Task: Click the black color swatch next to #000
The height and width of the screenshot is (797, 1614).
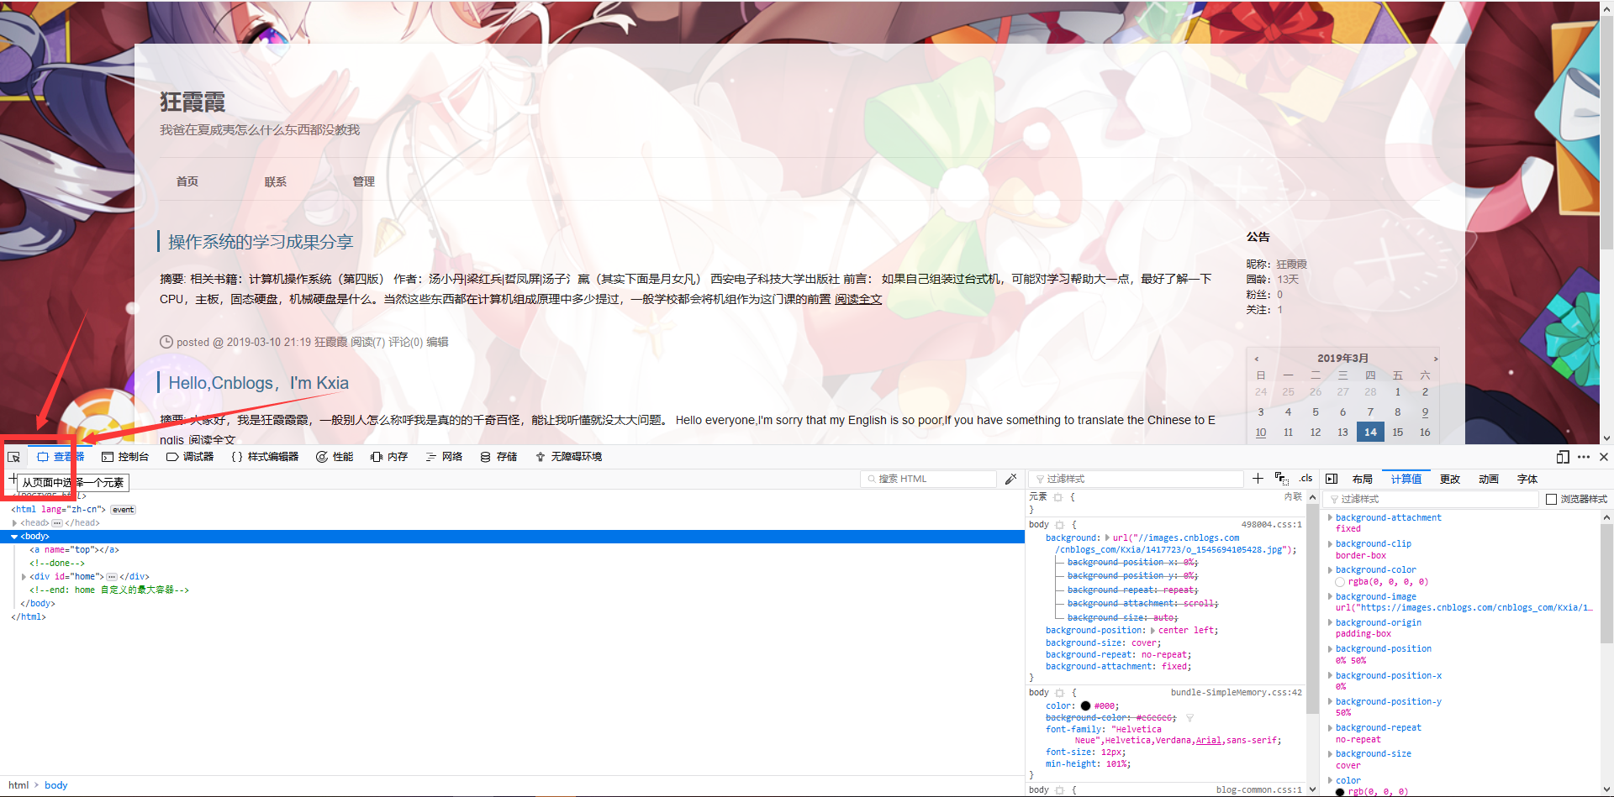Action: click(x=1085, y=706)
